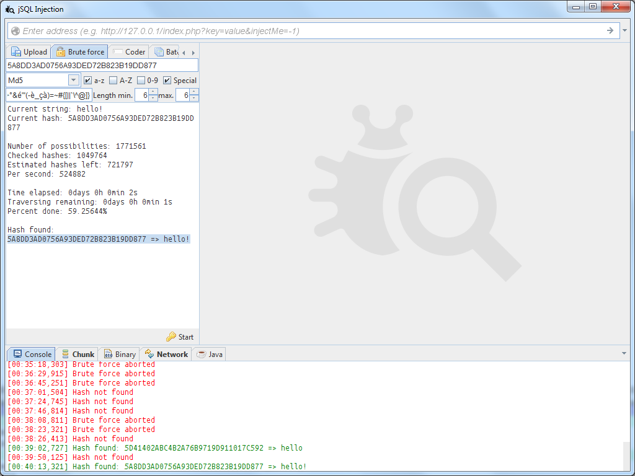This screenshot has height=476, width=635.
Task: Click console log 'Hash found ... => hello' at 00:39:02
Action: coord(155,447)
